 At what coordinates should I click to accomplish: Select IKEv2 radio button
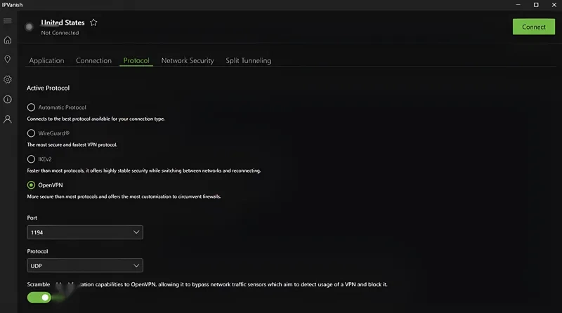tap(31, 159)
